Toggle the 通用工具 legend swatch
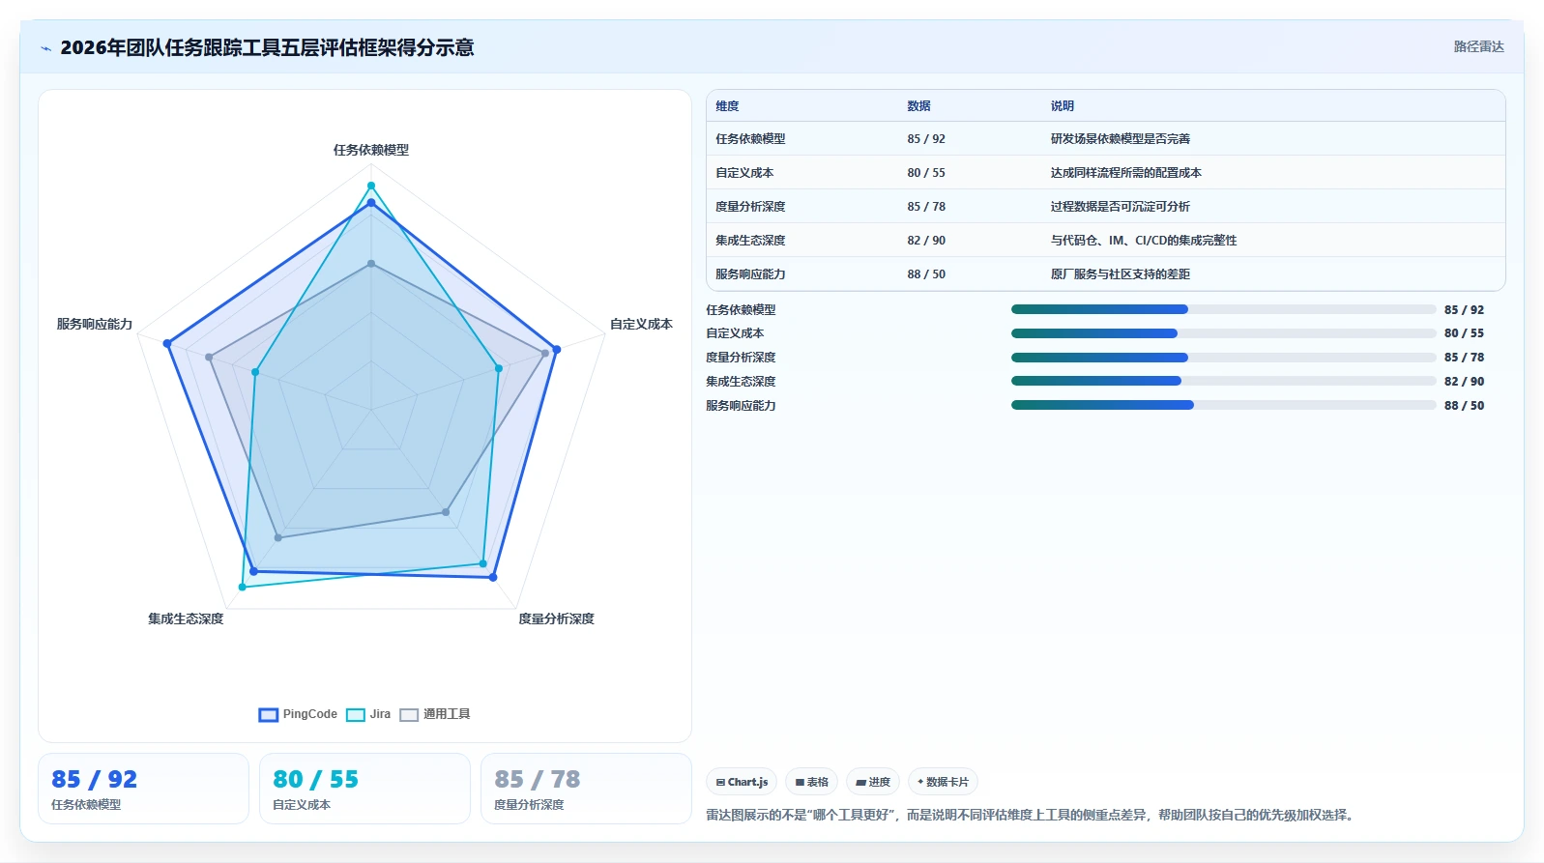This screenshot has height=863, width=1544. [x=409, y=715]
